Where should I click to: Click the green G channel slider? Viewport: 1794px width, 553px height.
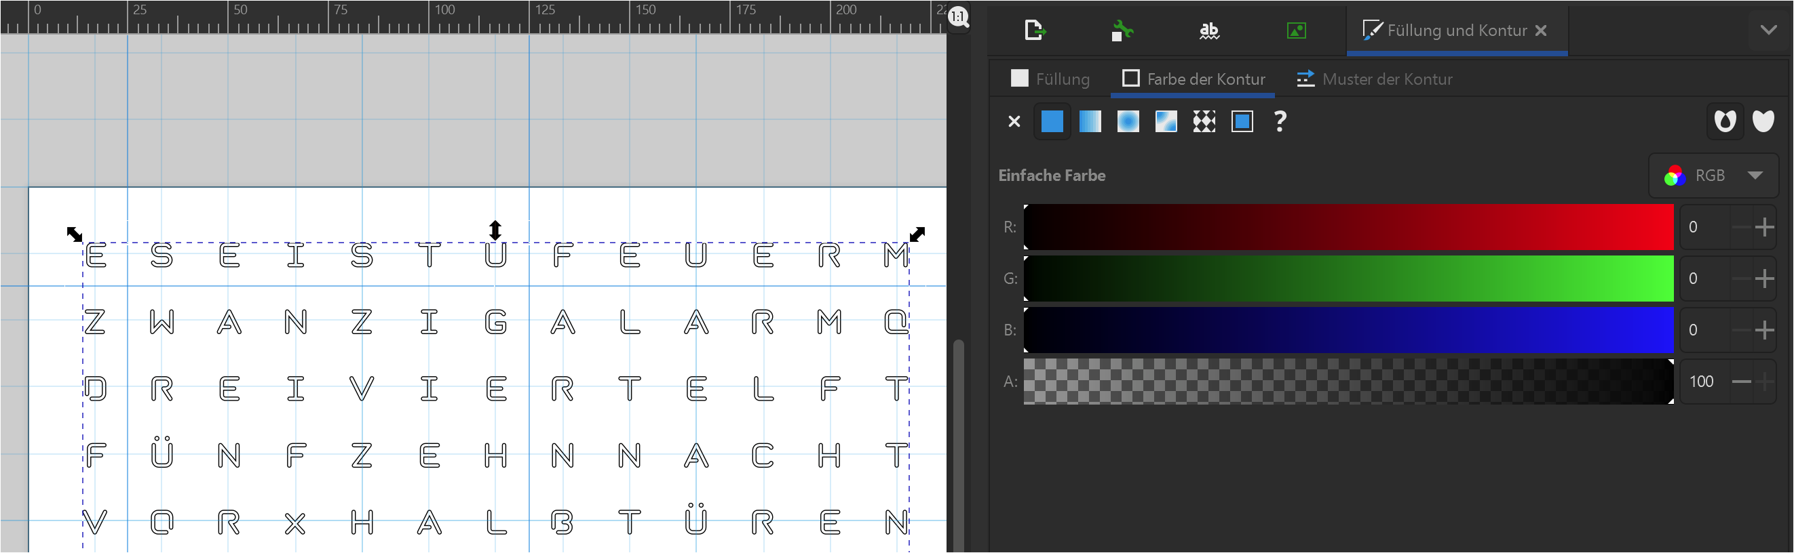pos(1348,279)
